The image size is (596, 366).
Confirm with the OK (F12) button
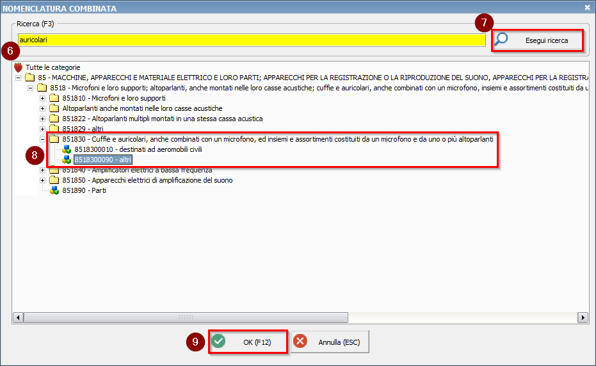point(248,342)
